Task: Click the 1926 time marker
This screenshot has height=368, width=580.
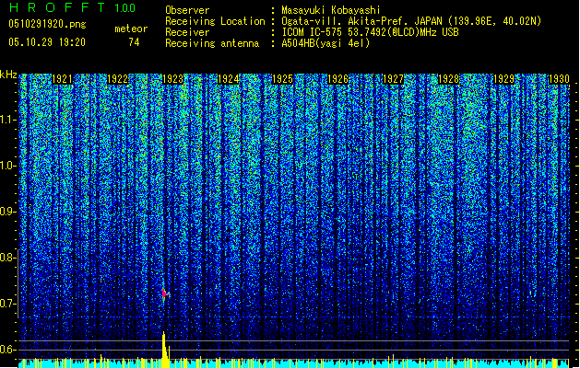Action: [x=338, y=79]
